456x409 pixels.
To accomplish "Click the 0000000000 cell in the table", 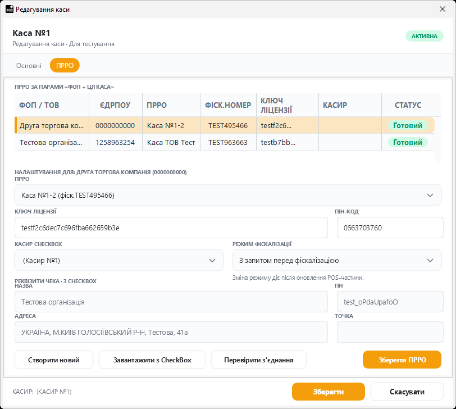I will (x=116, y=126).
